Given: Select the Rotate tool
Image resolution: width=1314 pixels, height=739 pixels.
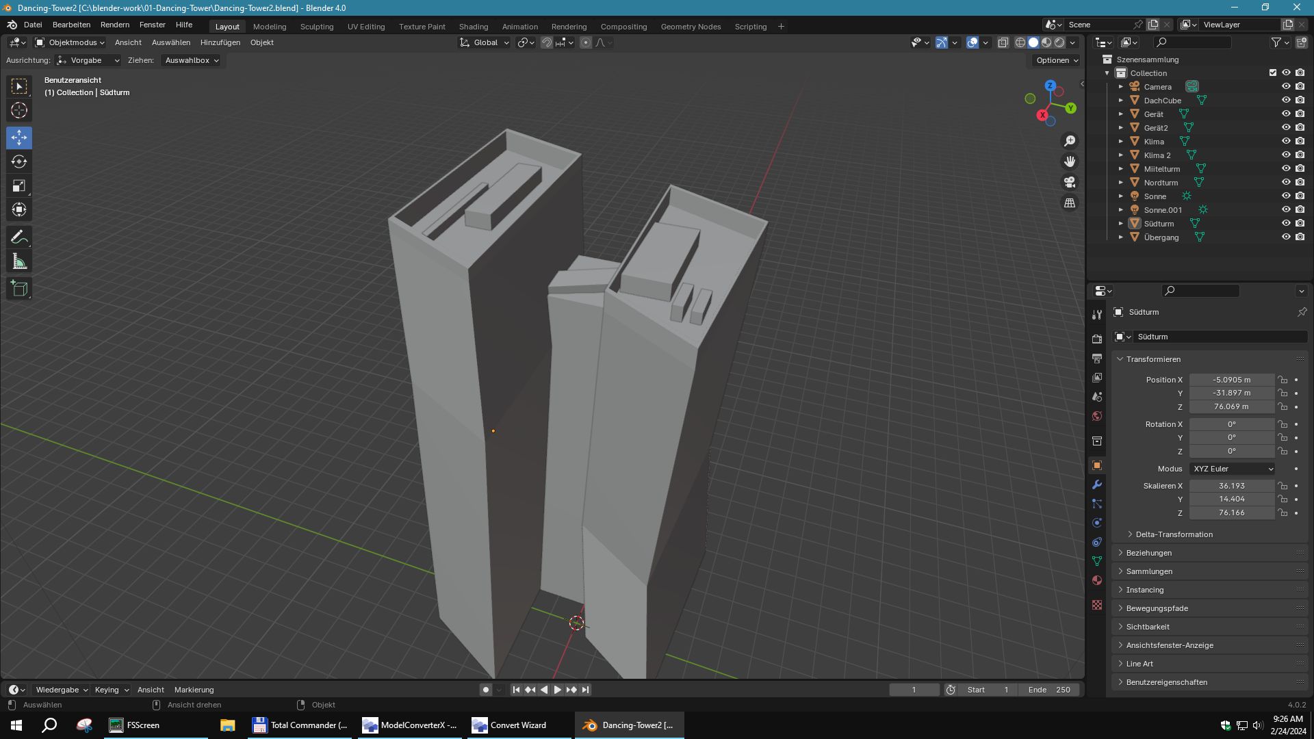Looking at the screenshot, I should (19, 161).
